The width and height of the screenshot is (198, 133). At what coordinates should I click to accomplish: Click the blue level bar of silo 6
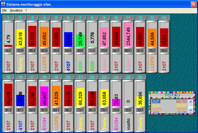pyautogui.click(x=68, y=40)
